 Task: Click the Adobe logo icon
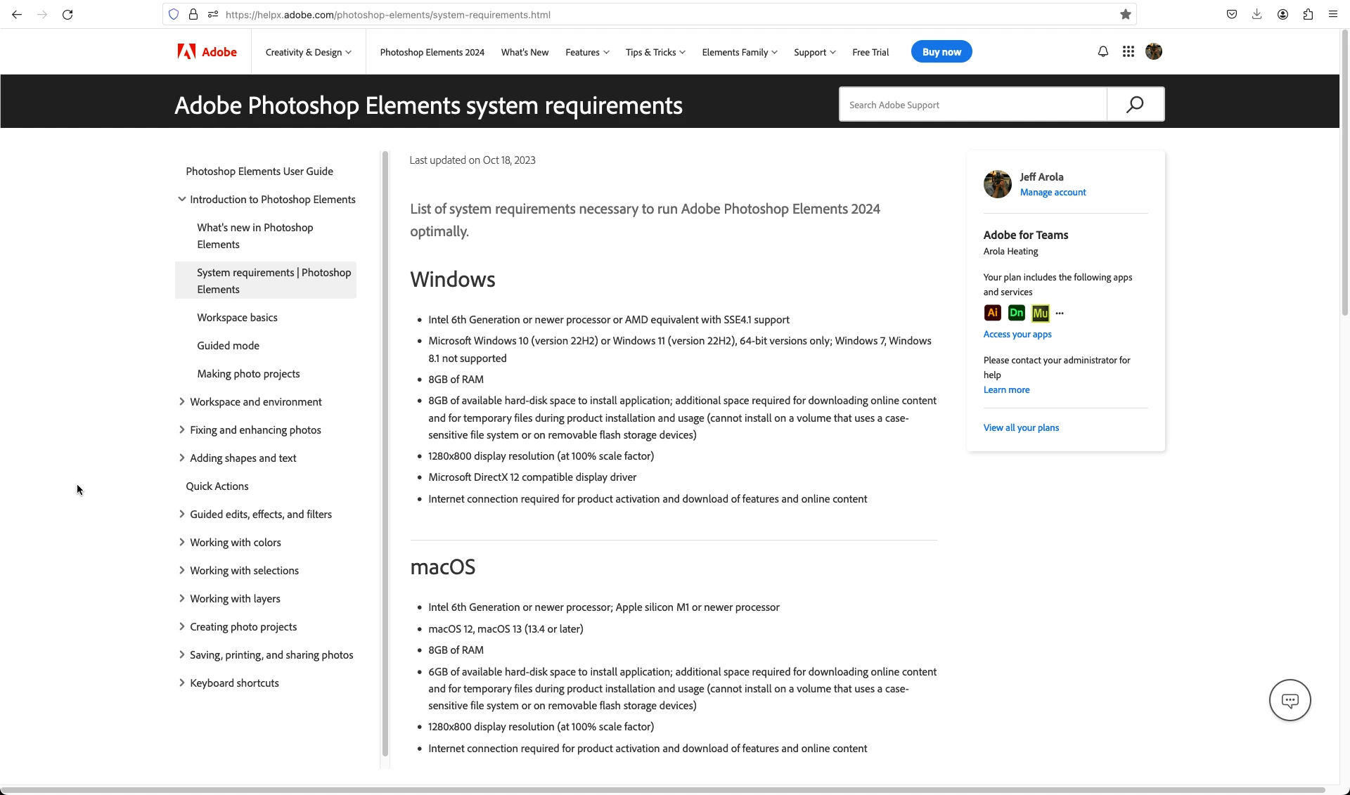187,51
